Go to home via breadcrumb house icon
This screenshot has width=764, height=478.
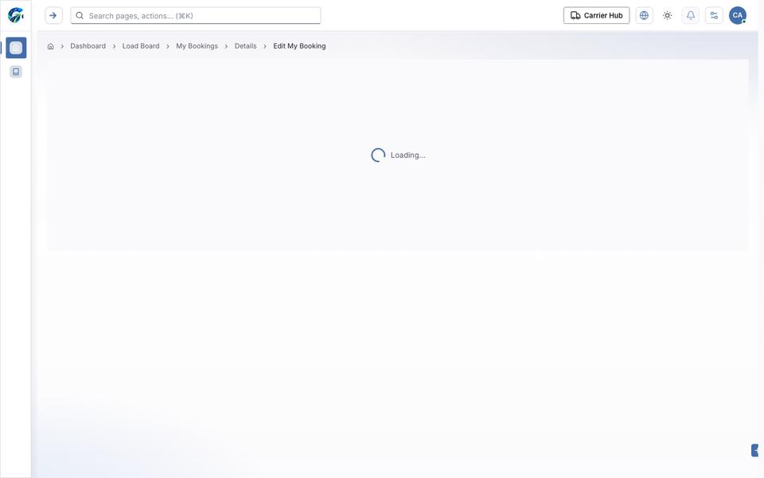(x=51, y=46)
